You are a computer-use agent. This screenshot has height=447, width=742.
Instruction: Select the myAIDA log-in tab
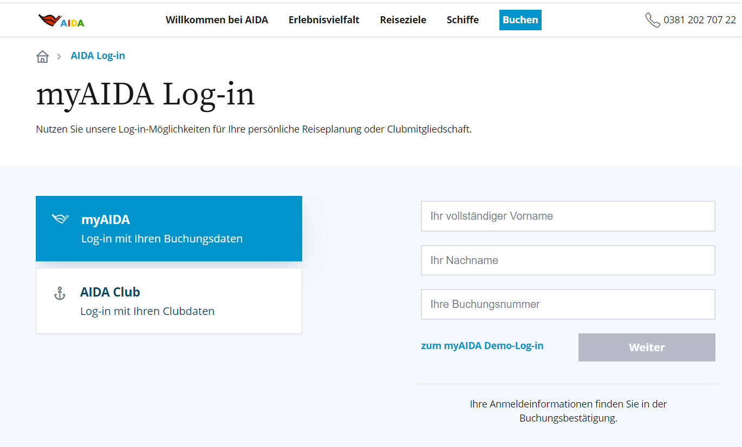(169, 228)
